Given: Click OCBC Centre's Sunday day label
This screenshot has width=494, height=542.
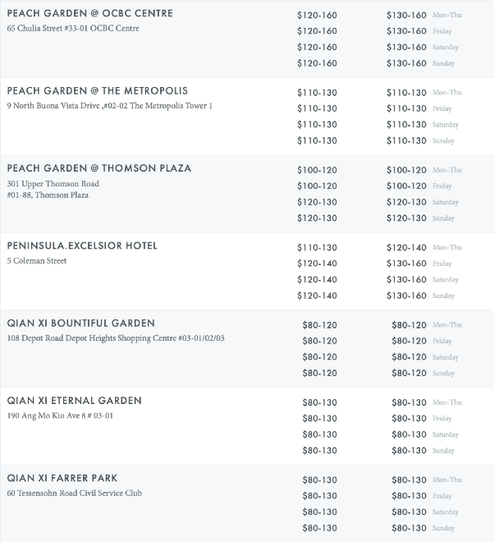Looking at the screenshot, I should pos(445,64).
